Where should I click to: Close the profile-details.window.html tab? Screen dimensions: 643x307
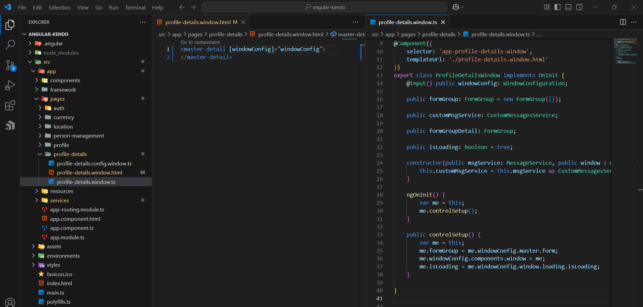[243, 22]
